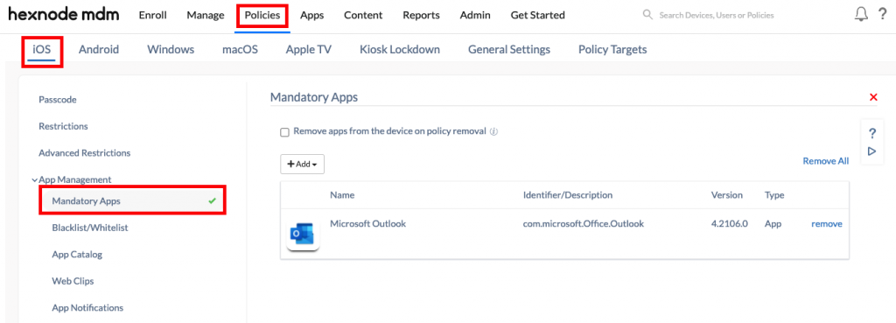Click the Version column header

727,195
